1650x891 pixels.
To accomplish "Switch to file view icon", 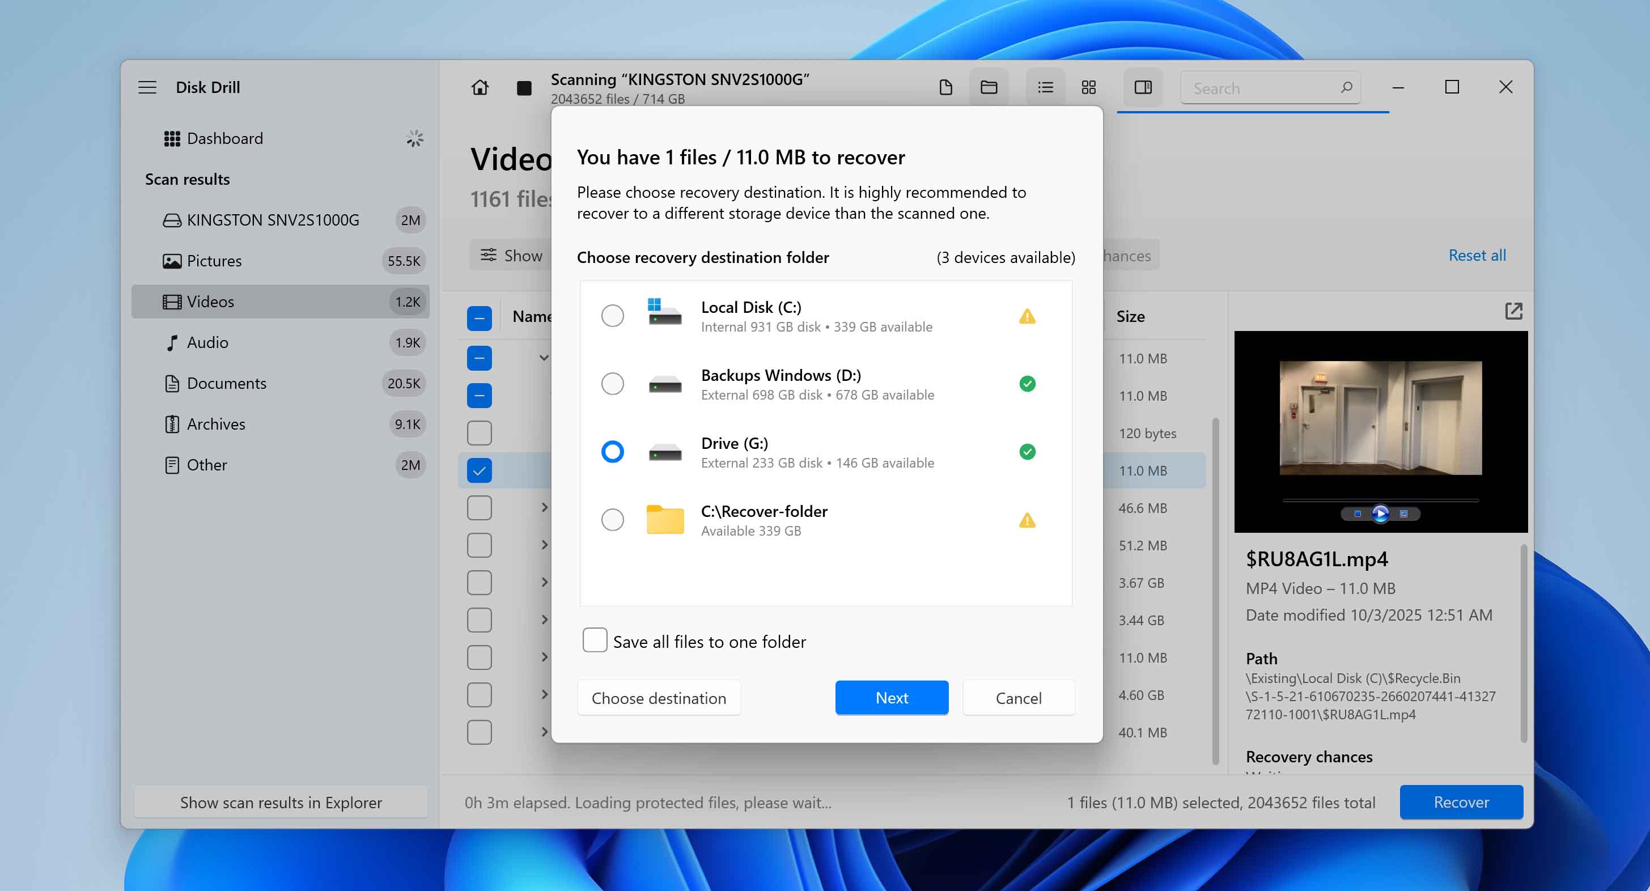I will (945, 88).
